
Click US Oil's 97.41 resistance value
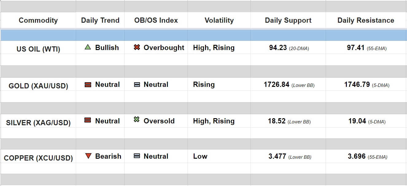click(x=356, y=48)
